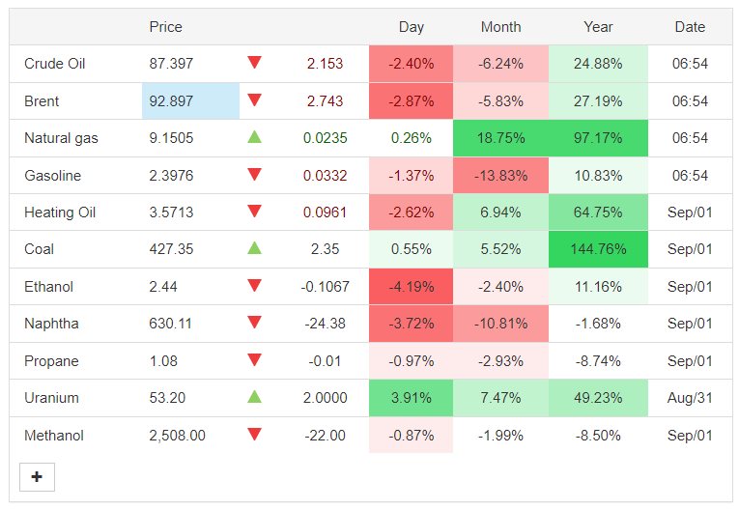Viewport: 739px width, 510px height.
Task: Click Methanol change value -22.00
Action: (325, 436)
